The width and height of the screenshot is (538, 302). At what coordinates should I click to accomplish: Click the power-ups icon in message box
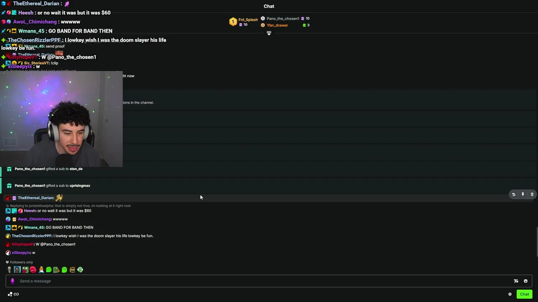tap(516, 281)
